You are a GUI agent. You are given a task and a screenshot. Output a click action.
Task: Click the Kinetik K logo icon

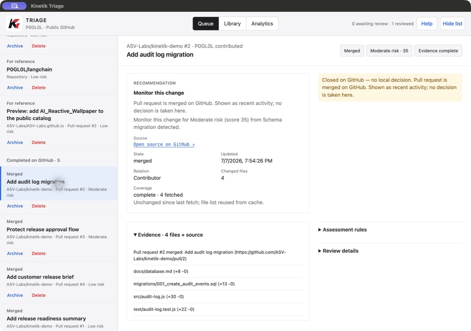pyautogui.click(x=14, y=23)
